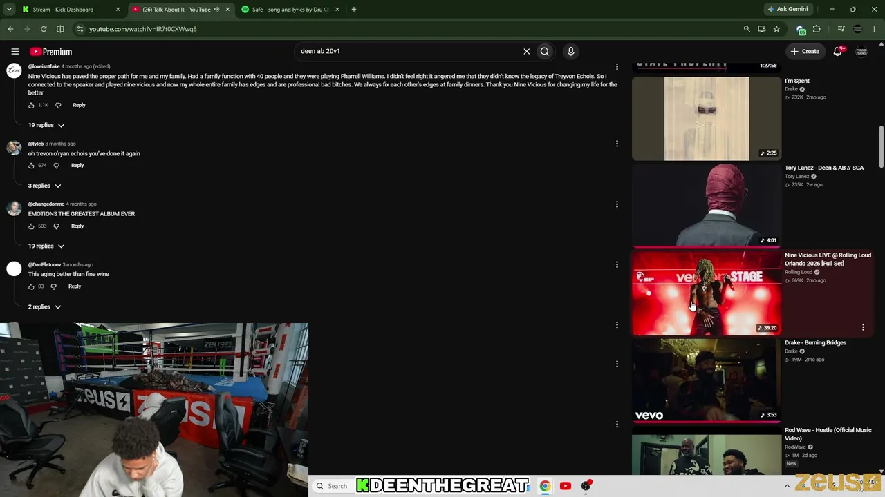Screen dimensions: 885x497
Task: Like the EMOTIONS THE GREATEST ALBUM EVER comment
Action: pos(31,226)
